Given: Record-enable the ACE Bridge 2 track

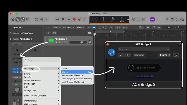Looking at the screenshot, I should pyautogui.click(x=64, y=42).
